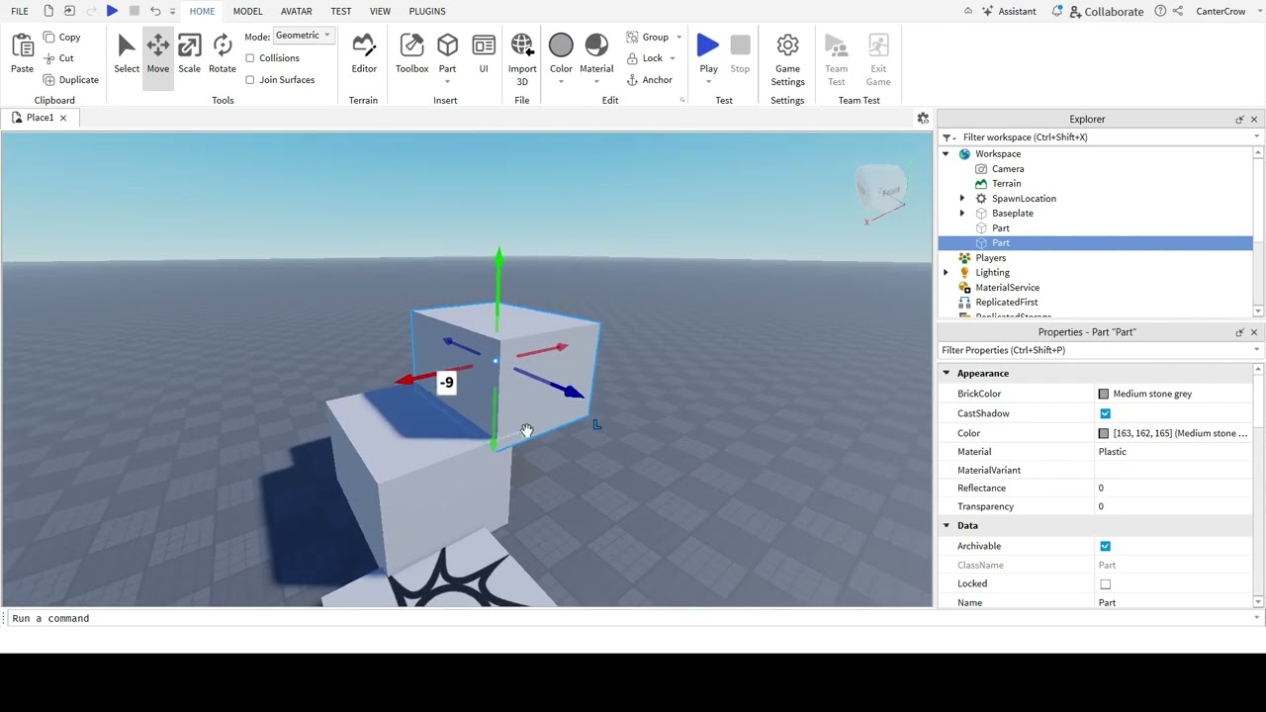Open the PLUGINS tab
Image resolution: width=1266 pixels, height=712 pixels.
(426, 11)
